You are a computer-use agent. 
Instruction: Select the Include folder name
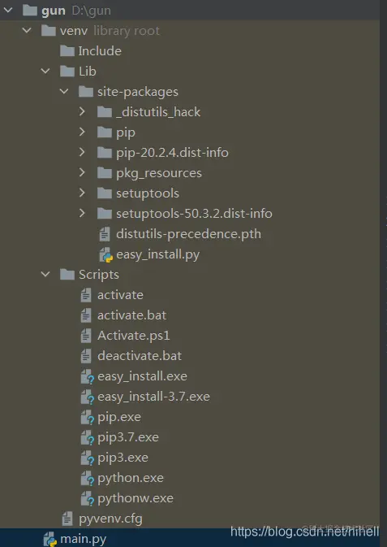100,51
